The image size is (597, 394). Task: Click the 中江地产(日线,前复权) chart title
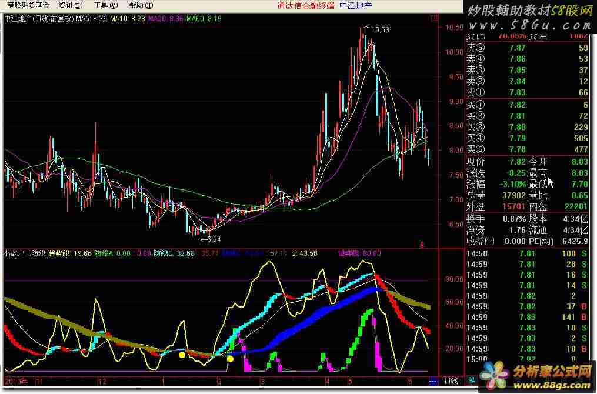[38, 18]
